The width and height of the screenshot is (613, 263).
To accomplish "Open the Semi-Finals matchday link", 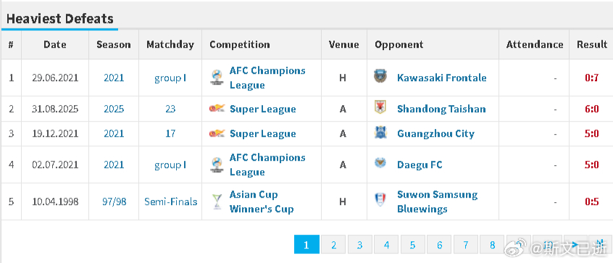I will [x=170, y=201].
